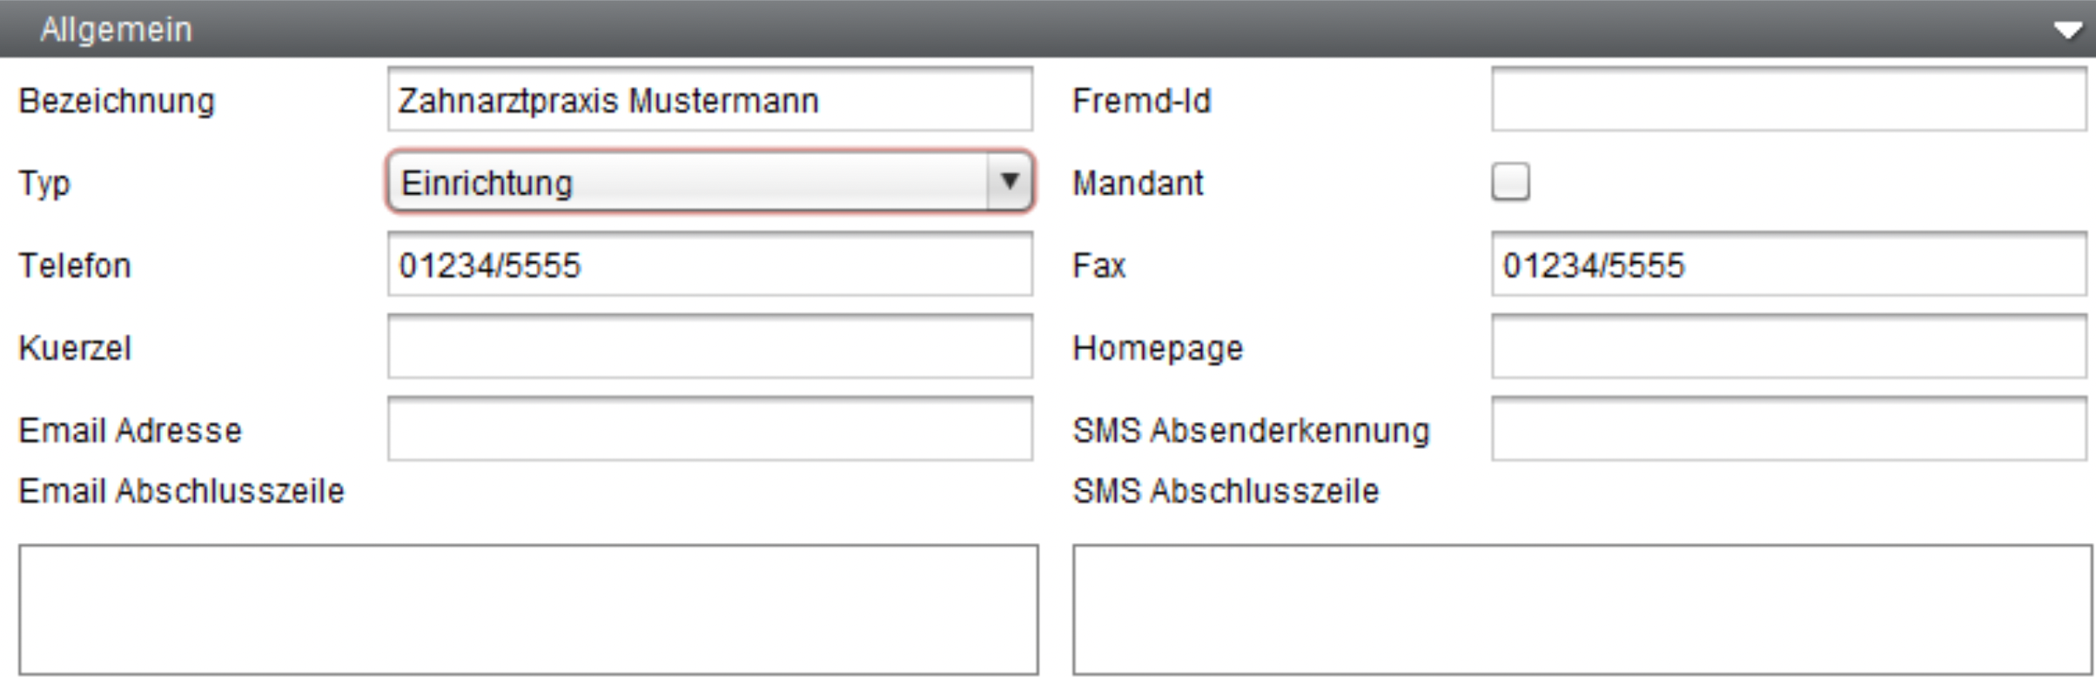The image size is (2096, 677).
Task: Click the Email Abschlusszeile label
Action: [x=182, y=492]
